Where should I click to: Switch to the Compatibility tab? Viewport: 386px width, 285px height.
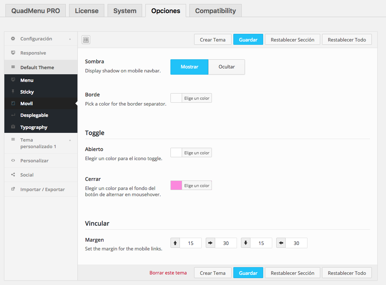tap(215, 11)
